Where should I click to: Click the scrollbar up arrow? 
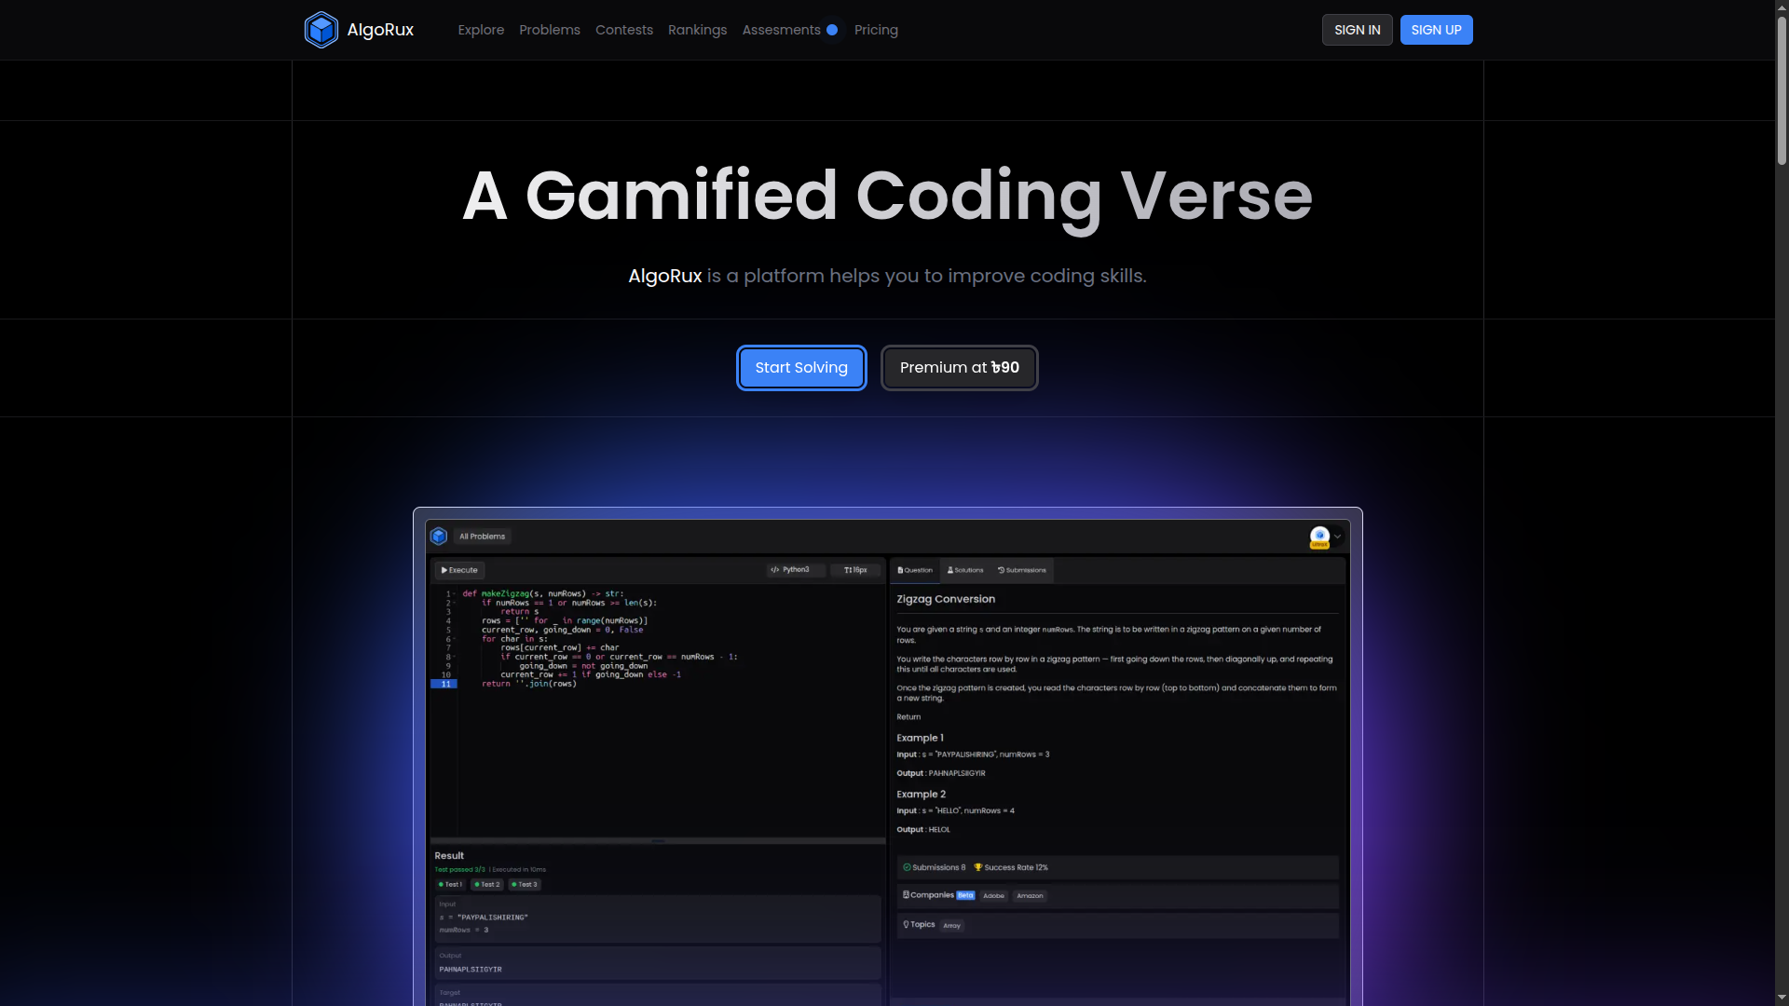pos(1782,7)
